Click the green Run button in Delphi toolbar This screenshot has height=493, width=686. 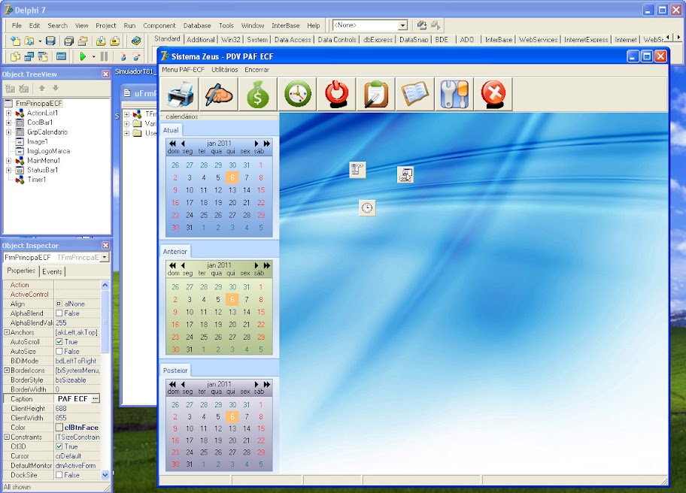83,56
